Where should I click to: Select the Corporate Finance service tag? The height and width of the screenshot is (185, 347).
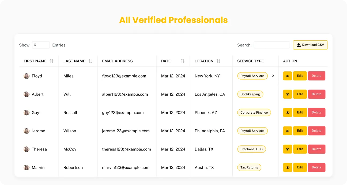pyautogui.click(x=254, y=113)
